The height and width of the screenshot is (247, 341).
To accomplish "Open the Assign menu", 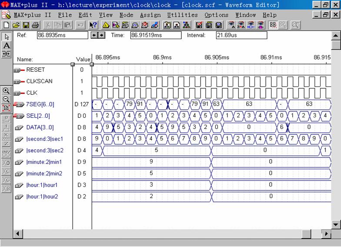I will (150, 15).
